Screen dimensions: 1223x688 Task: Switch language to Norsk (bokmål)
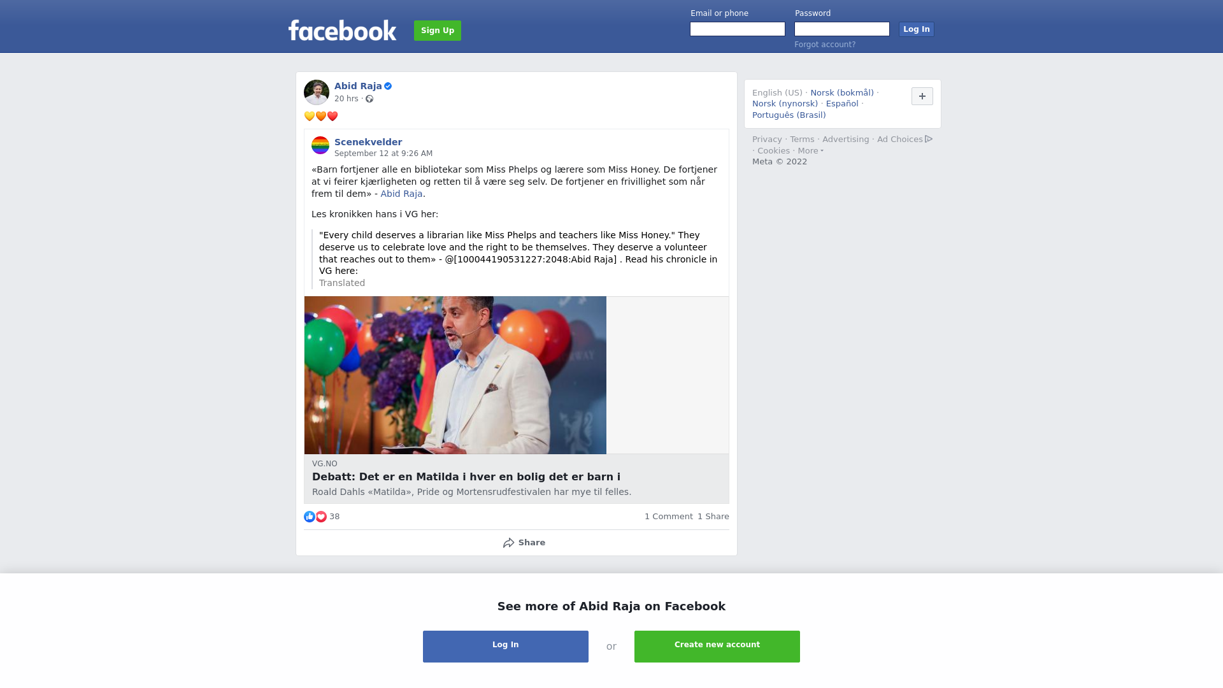(x=842, y=93)
